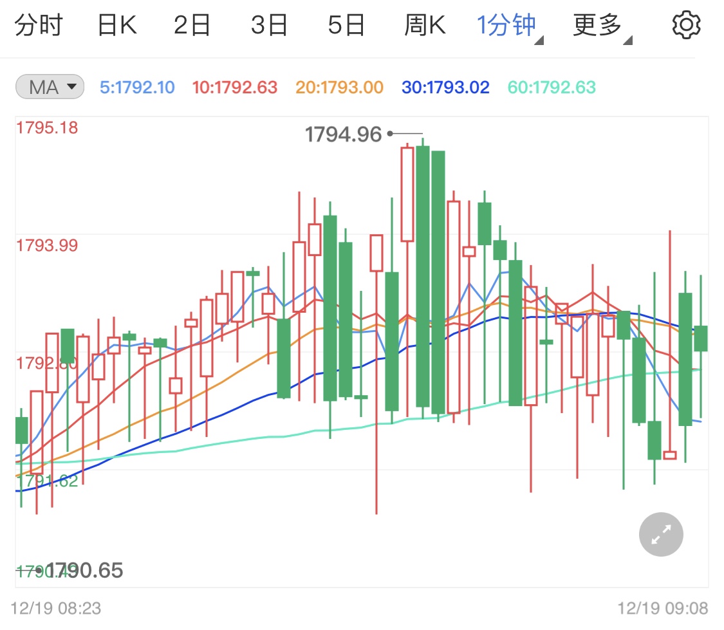Switch to the 分时 tab

coord(39,25)
